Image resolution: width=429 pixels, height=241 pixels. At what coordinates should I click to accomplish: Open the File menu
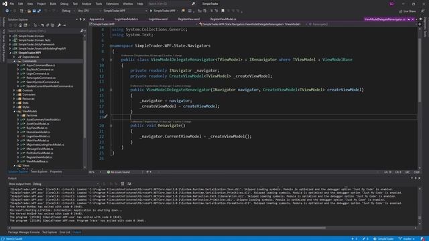click(x=12, y=4)
